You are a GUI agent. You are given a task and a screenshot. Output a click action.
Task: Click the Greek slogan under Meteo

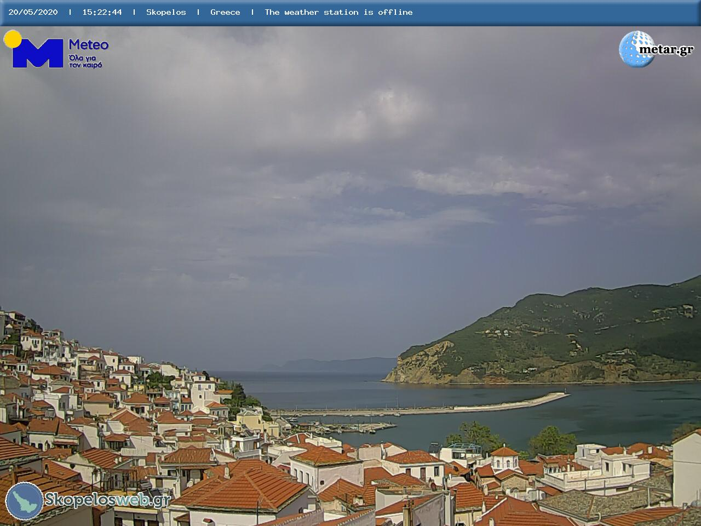coord(85,61)
